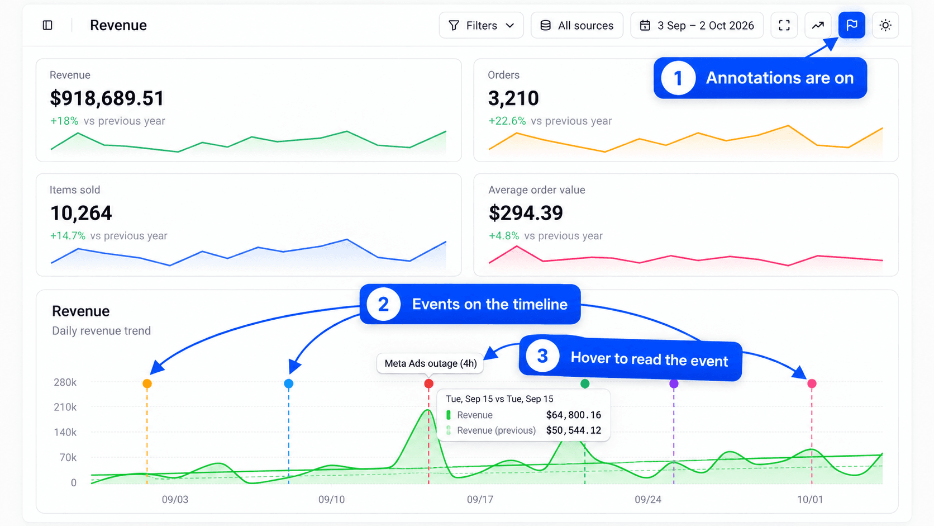The height and width of the screenshot is (526, 934).
Task: Click the Filters chevron arrow
Action: pyautogui.click(x=509, y=25)
